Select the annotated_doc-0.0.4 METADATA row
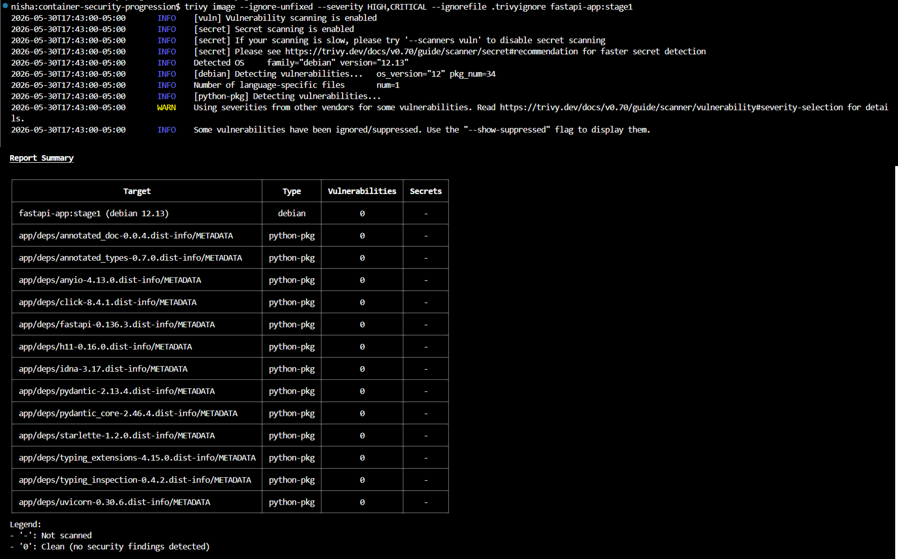The image size is (898, 559). [x=230, y=236]
